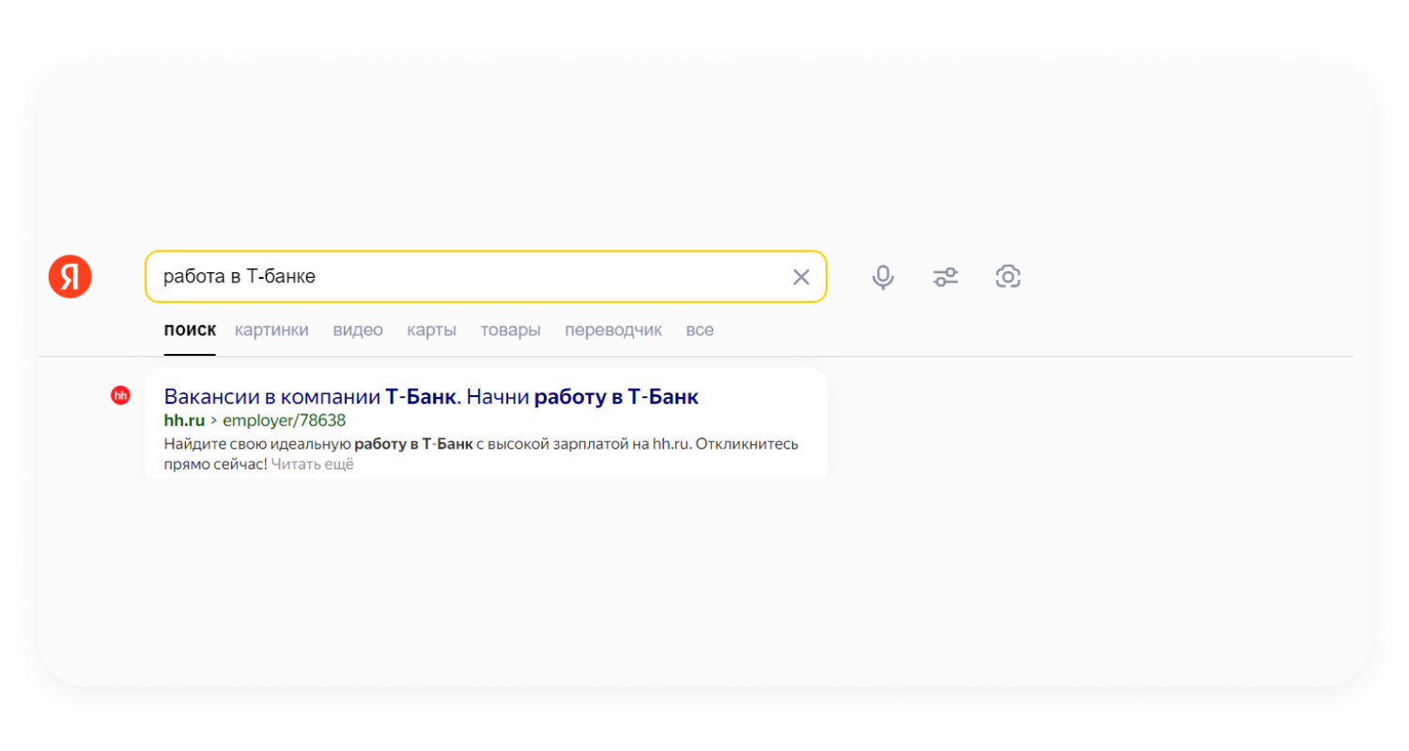The image size is (1409, 751).
Task: Click the 'employer/78638' path link
Action: point(284,421)
